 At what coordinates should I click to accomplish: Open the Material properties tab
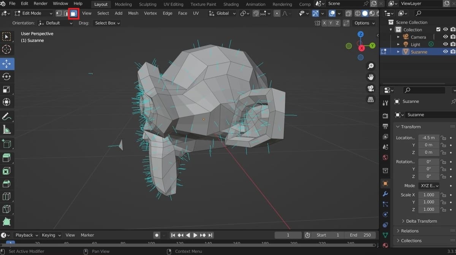click(x=385, y=245)
